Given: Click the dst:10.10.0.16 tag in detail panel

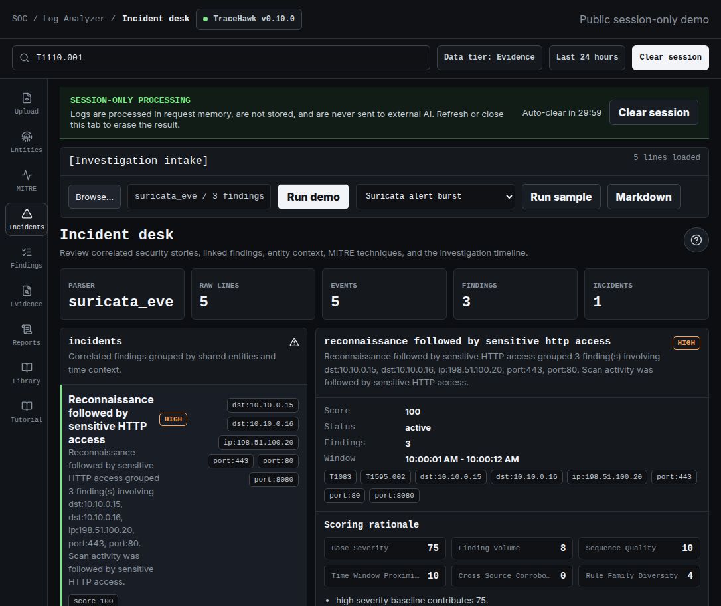Looking at the screenshot, I should [526, 476].
